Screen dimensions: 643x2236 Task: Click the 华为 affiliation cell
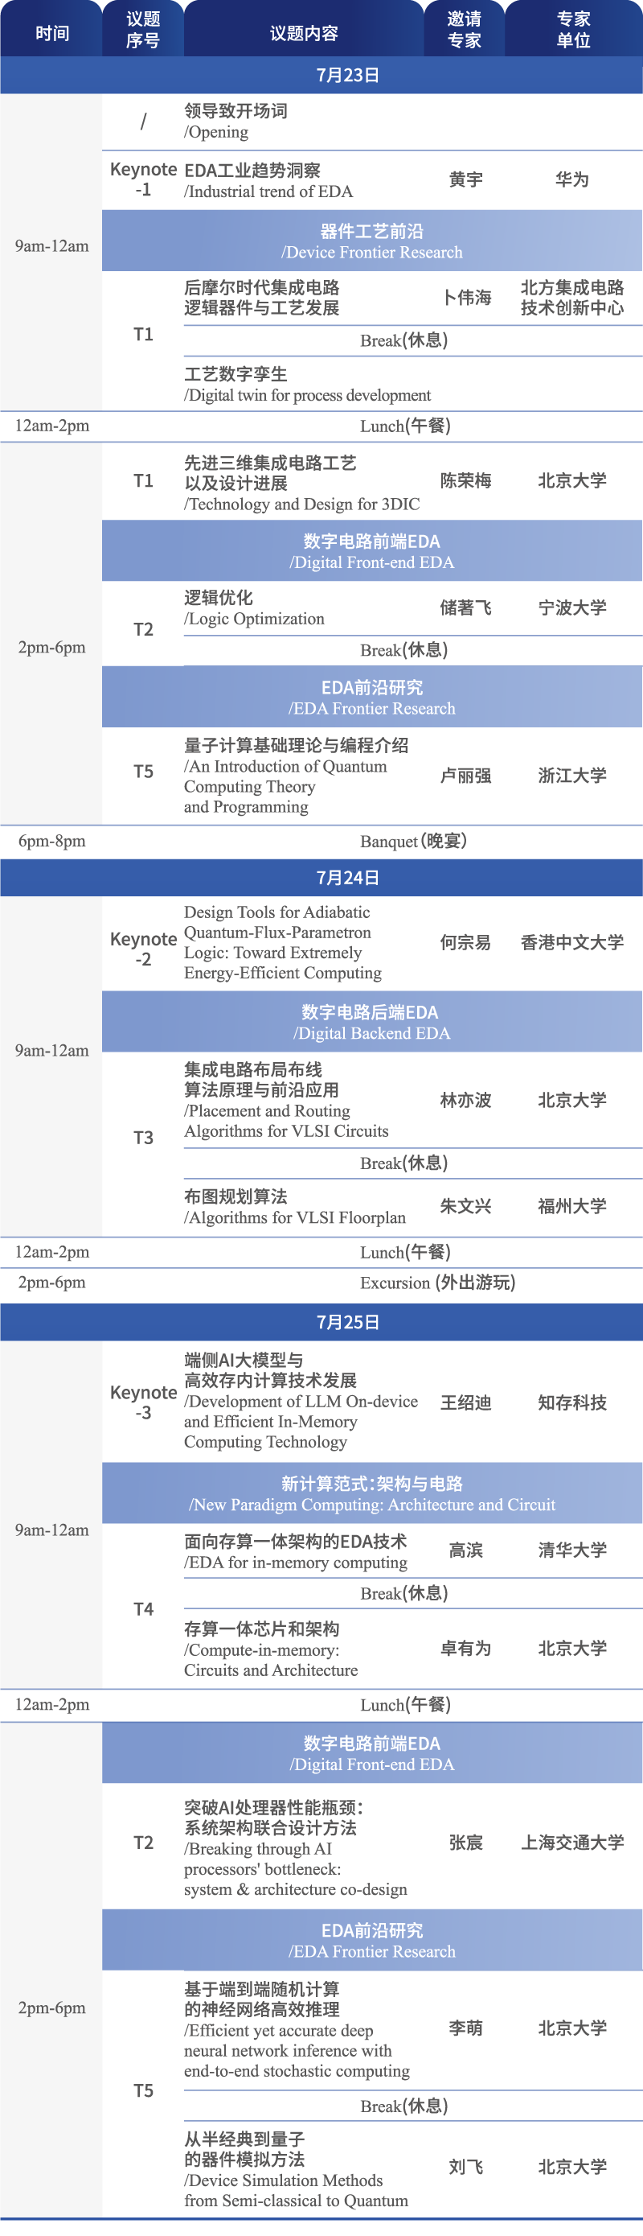[x=572, y=179]
